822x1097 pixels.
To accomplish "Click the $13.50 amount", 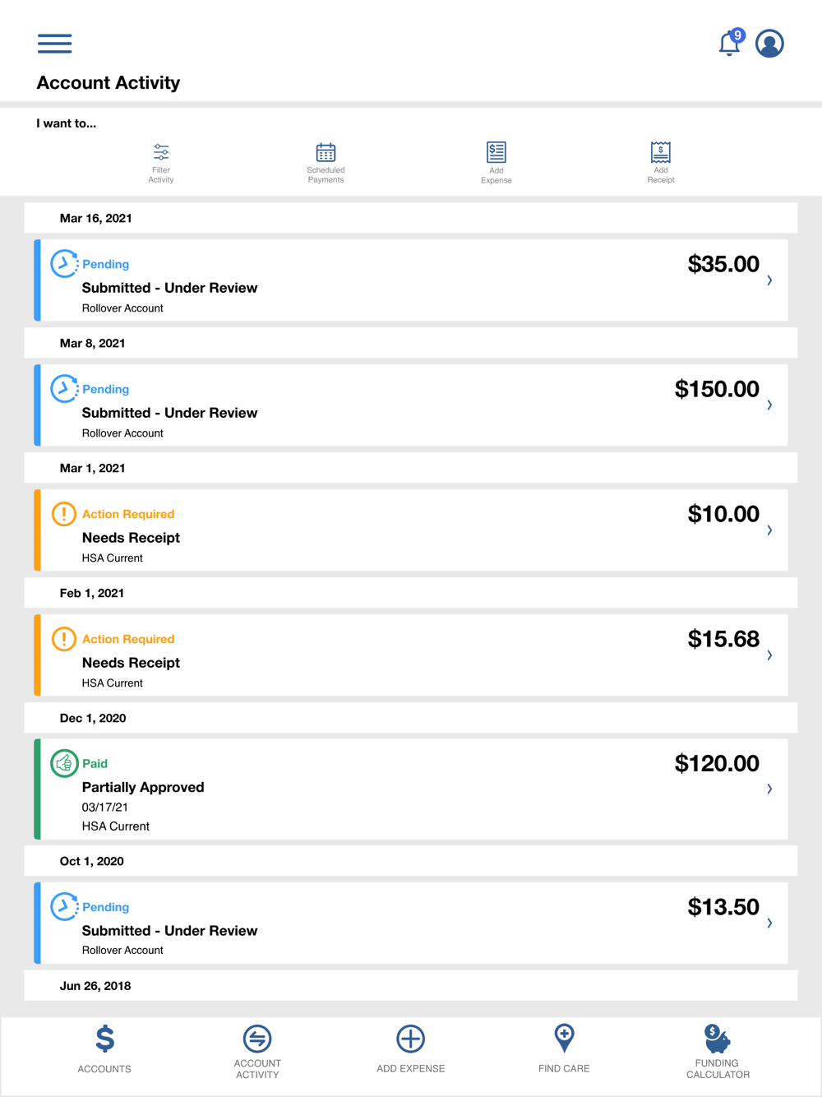I will (723, 907).
